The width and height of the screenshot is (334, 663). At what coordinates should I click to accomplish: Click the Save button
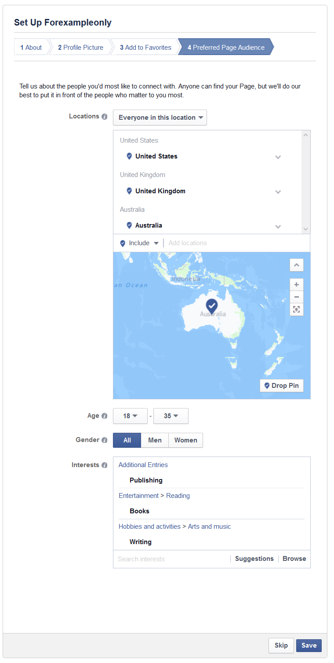(309, 645)
